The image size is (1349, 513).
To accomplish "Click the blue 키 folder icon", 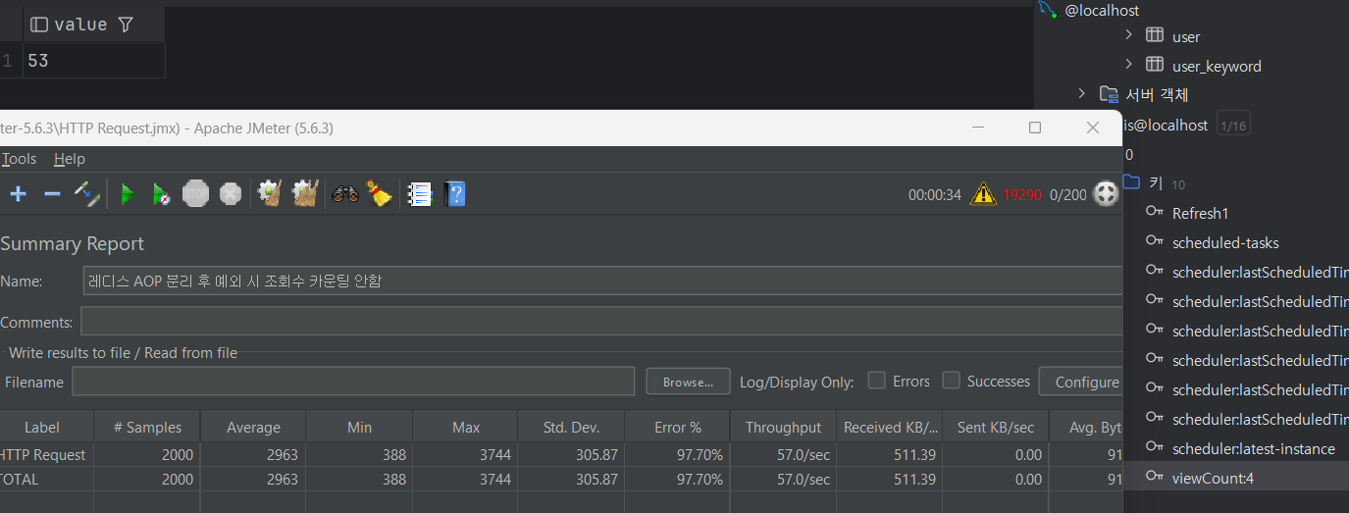I will pyautogui.click(x=1131, y=182).
